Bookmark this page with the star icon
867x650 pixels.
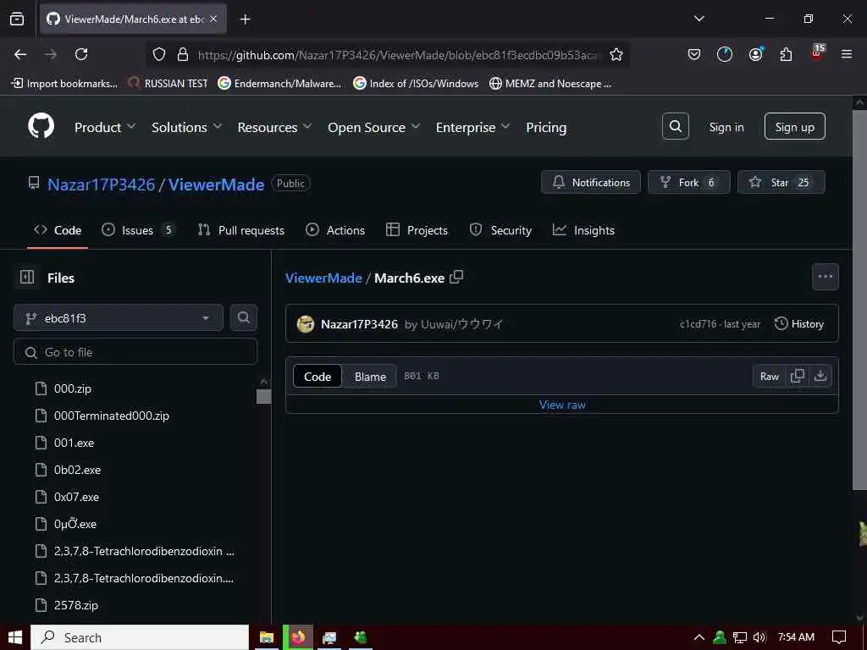616,54
